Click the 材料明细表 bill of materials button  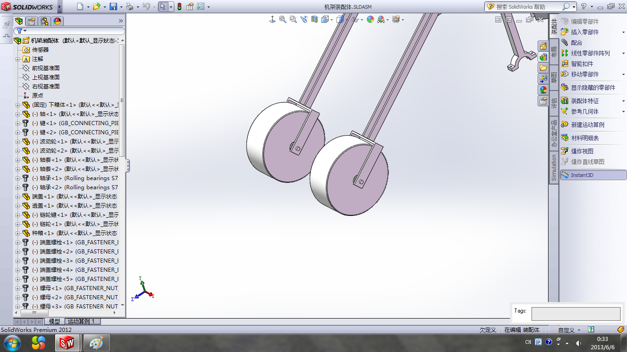(x=580, y=138)
